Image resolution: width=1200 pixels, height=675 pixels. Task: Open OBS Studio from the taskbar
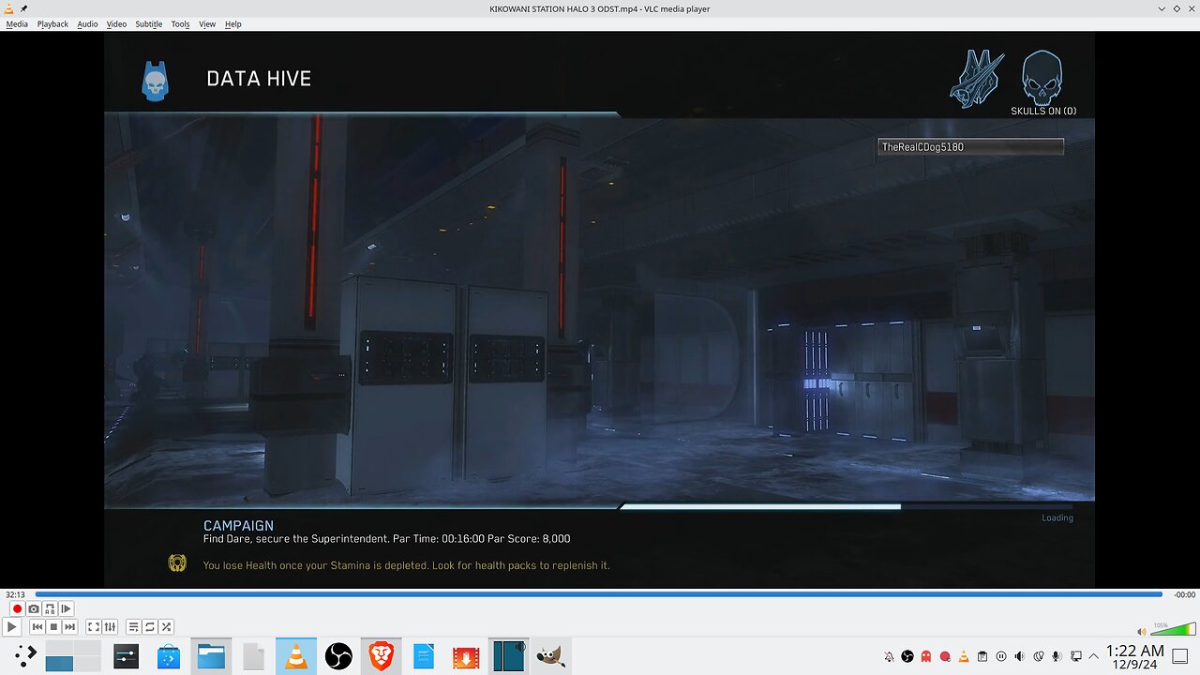[x=338, y=655]
